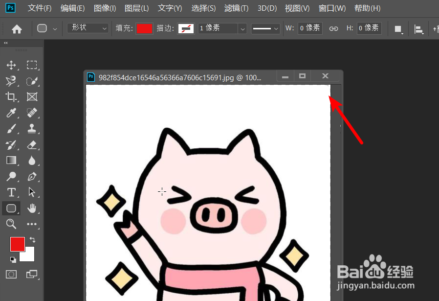Open the 图层(L) menu
Viewport: 439px width, 301px height.
coord(136,8)
